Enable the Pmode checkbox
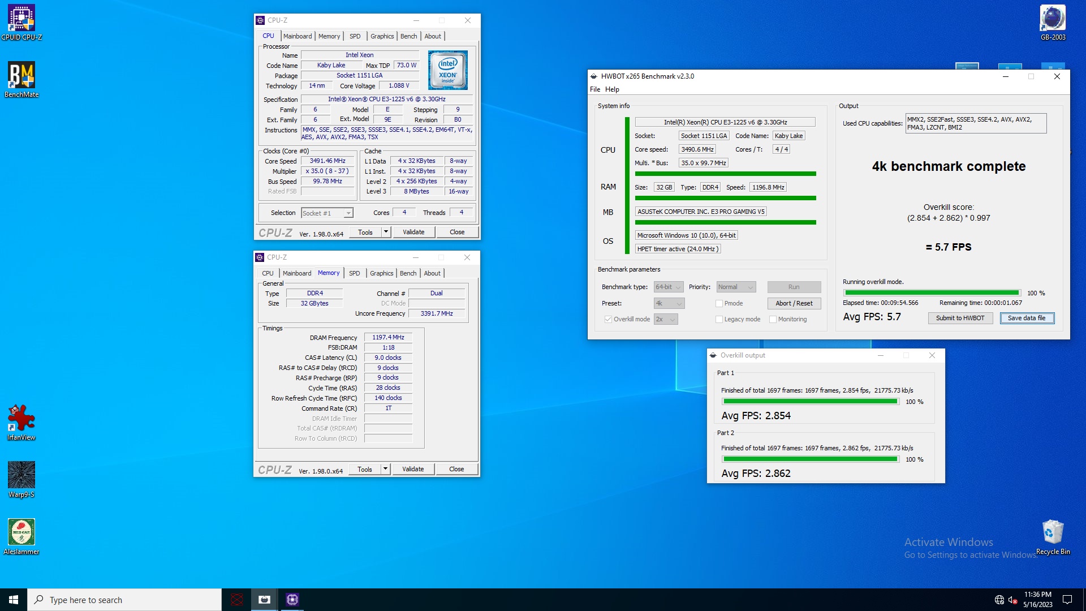 (719, 304)
